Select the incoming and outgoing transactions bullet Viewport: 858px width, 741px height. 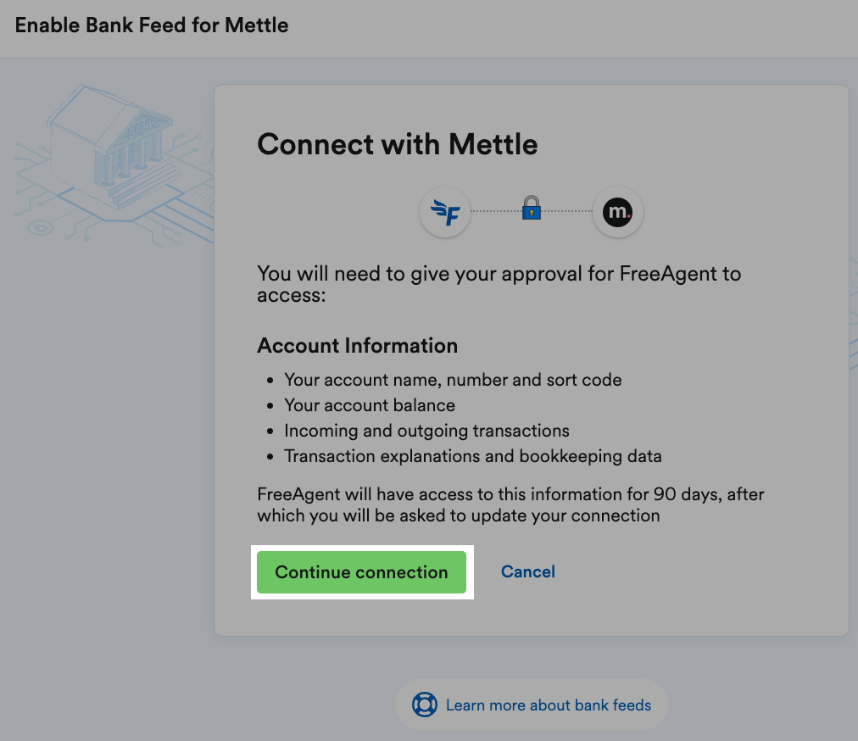pyautogui.click(x=426, y=431)
